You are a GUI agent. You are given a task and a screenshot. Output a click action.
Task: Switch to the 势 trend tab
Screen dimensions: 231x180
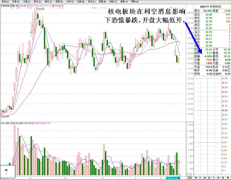[214, 178]
